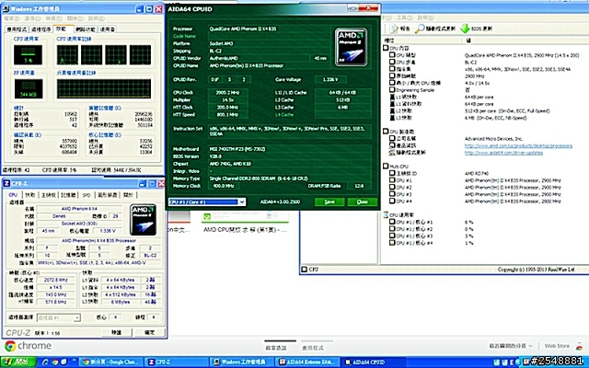The height and width of the screenshot is (368, 589).
Task: Click the L1 code cache row icon in AIDA64
Action: pos(393,97)
